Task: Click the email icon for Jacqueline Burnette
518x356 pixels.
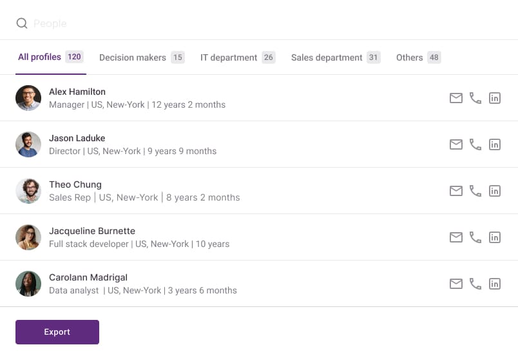Action: tap(456, 237)
